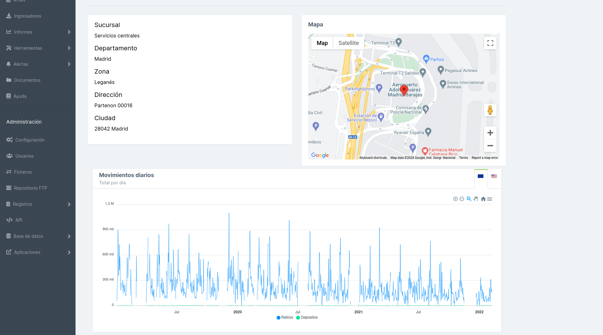Click the Herramientas tools icon
603x335 pixels.
pyautogui.click(x=9, y=48)
